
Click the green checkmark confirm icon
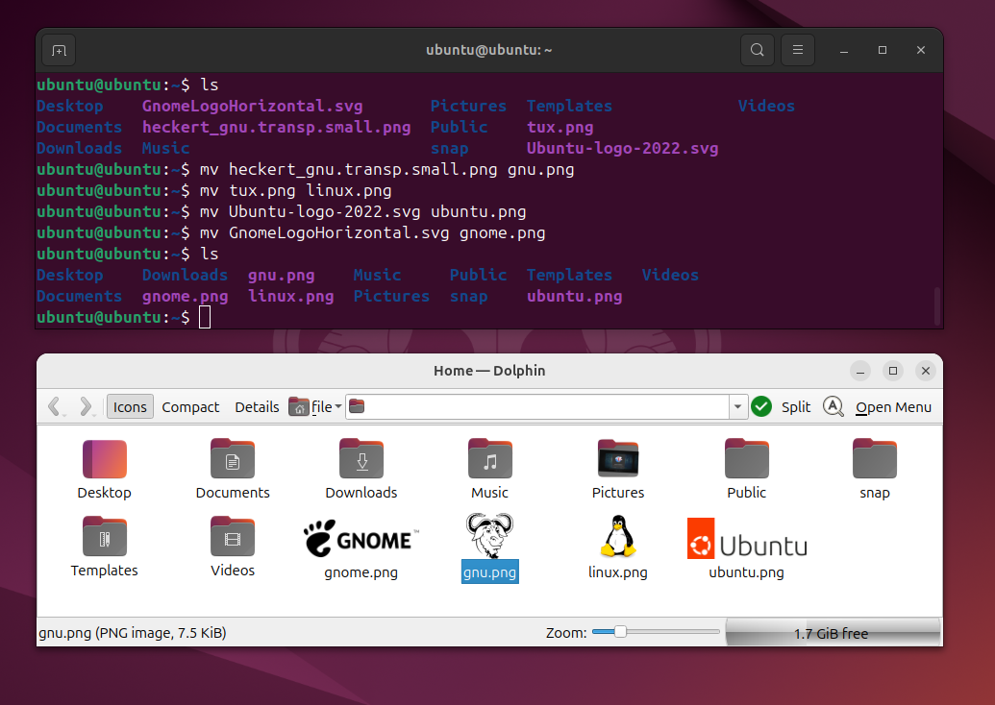761,406
